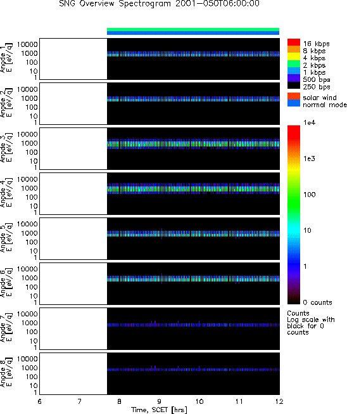Click the 'Anode 1 E [eV/q]' axis label
Image resolution: width=347 pixels, height=414 pixels.
(6, 58)
